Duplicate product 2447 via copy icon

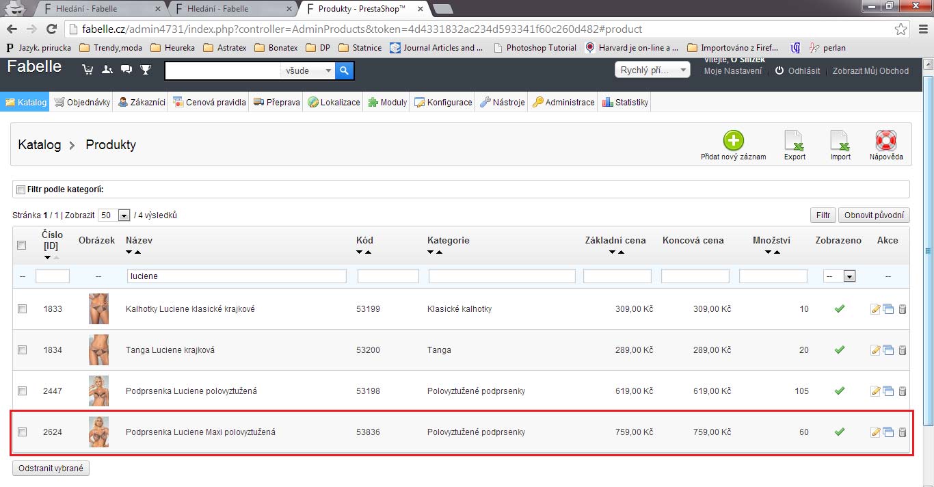pyautogui.click(x=888, y=391)
